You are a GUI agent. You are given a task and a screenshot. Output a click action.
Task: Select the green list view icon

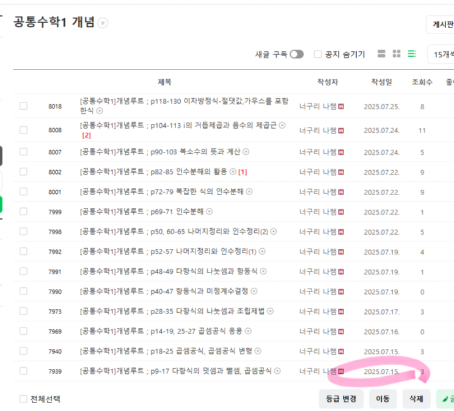[412, 54]
